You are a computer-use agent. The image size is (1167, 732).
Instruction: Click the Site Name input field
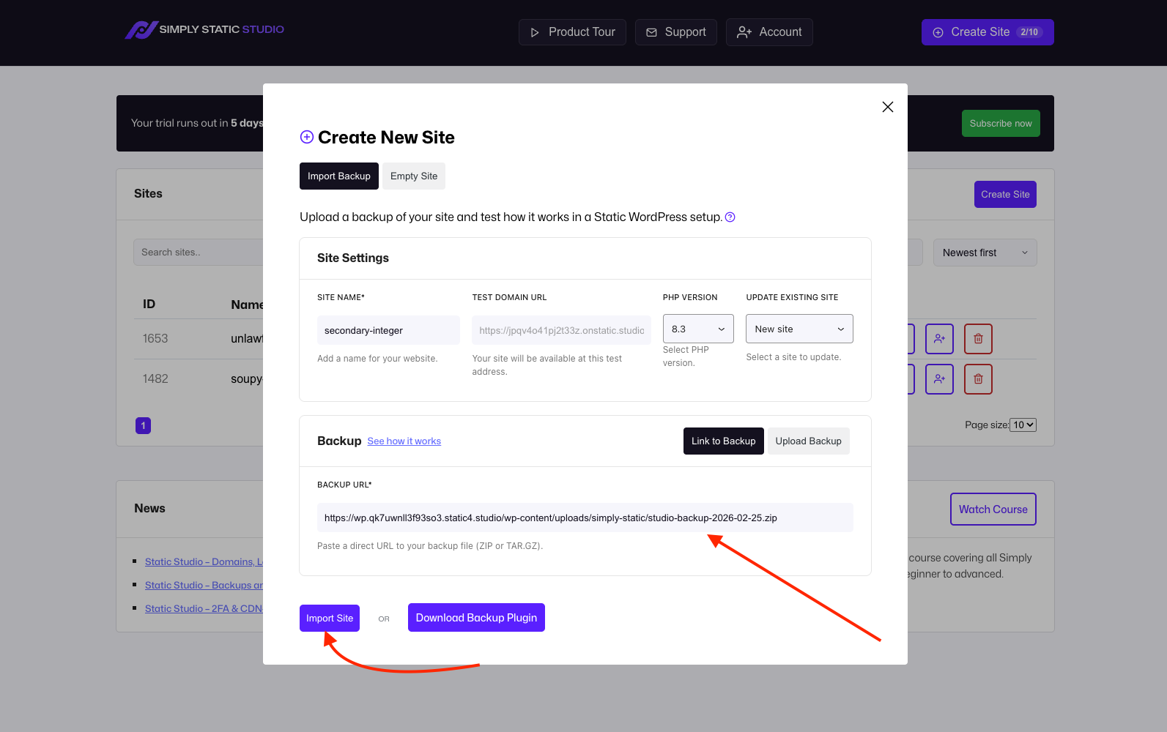(388, 330)
